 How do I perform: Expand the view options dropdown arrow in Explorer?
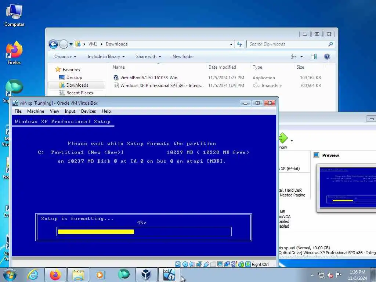[302, 57]
